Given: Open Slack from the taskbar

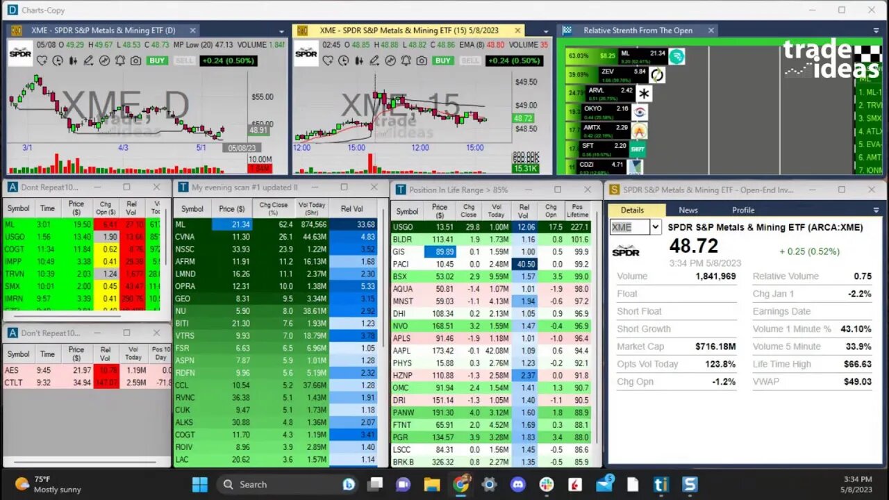Looking at the screenshot, I should pyautogui.click(x=546, y=484).
